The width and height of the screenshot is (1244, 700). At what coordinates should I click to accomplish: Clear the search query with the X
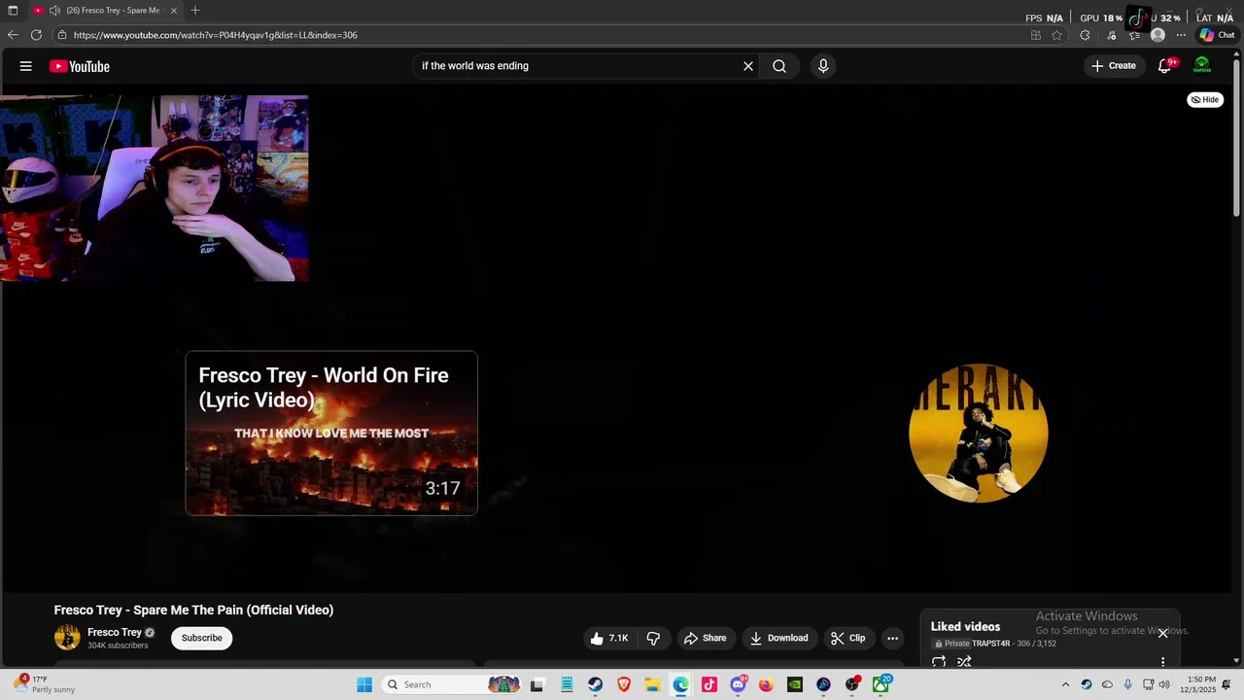(748, 66)
